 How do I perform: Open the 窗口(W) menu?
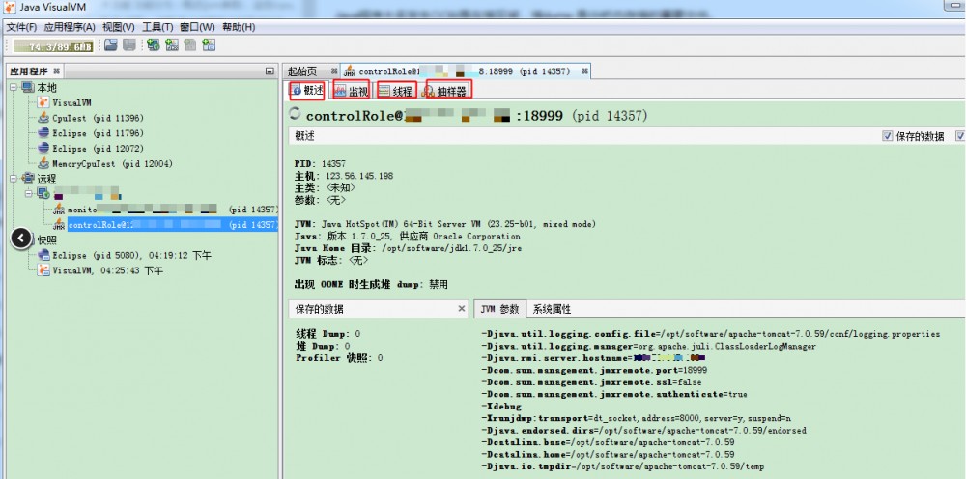(x=197, y=27)
